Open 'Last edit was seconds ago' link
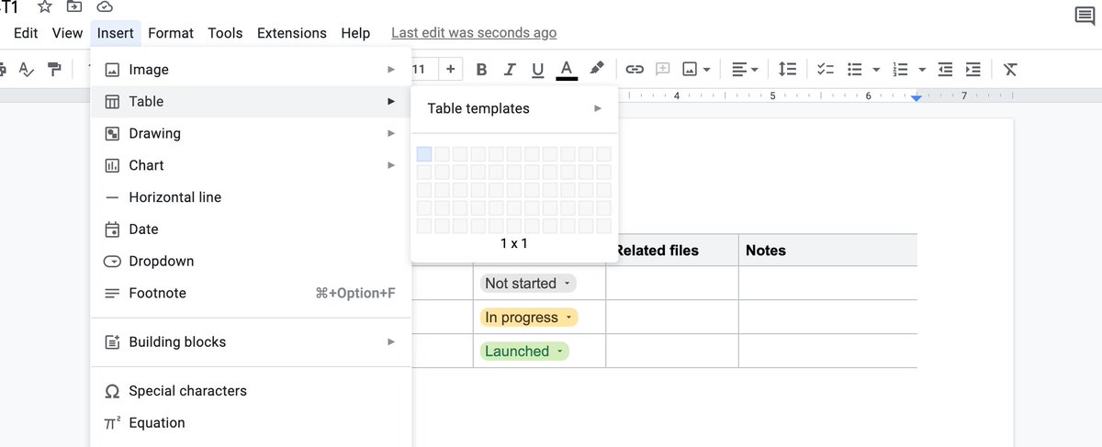 coord(474,33)
